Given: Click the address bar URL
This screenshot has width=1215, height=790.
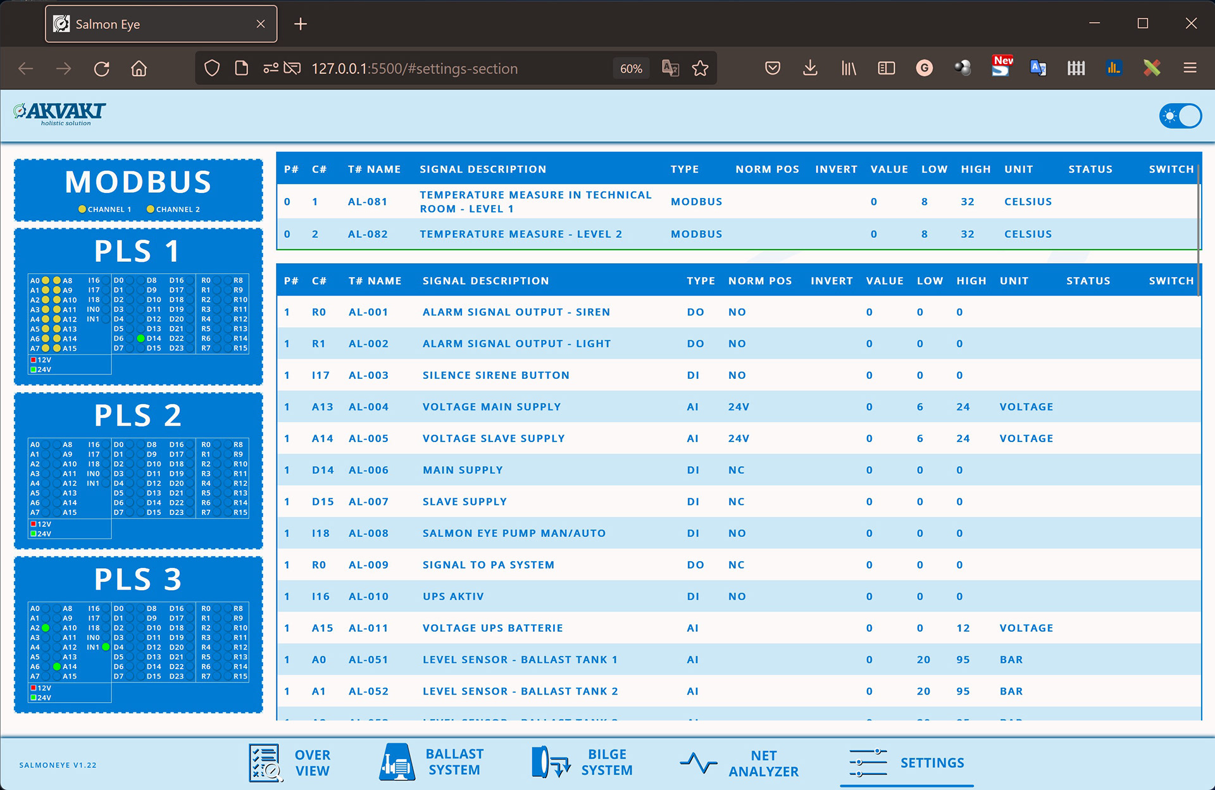Looking at the screenshot, I should coord(414,68).
